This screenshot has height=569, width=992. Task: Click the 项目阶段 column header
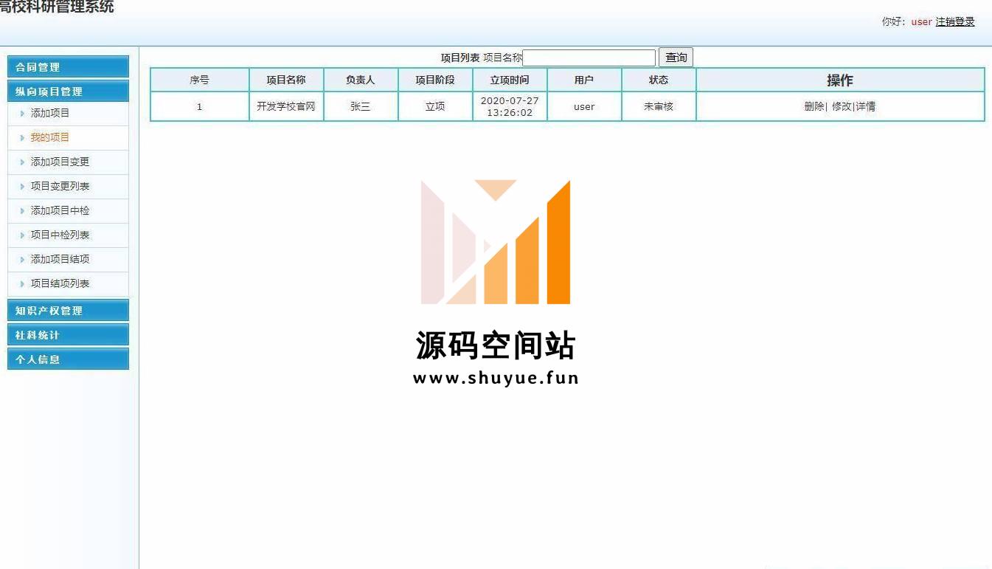[x=435, y=80]
